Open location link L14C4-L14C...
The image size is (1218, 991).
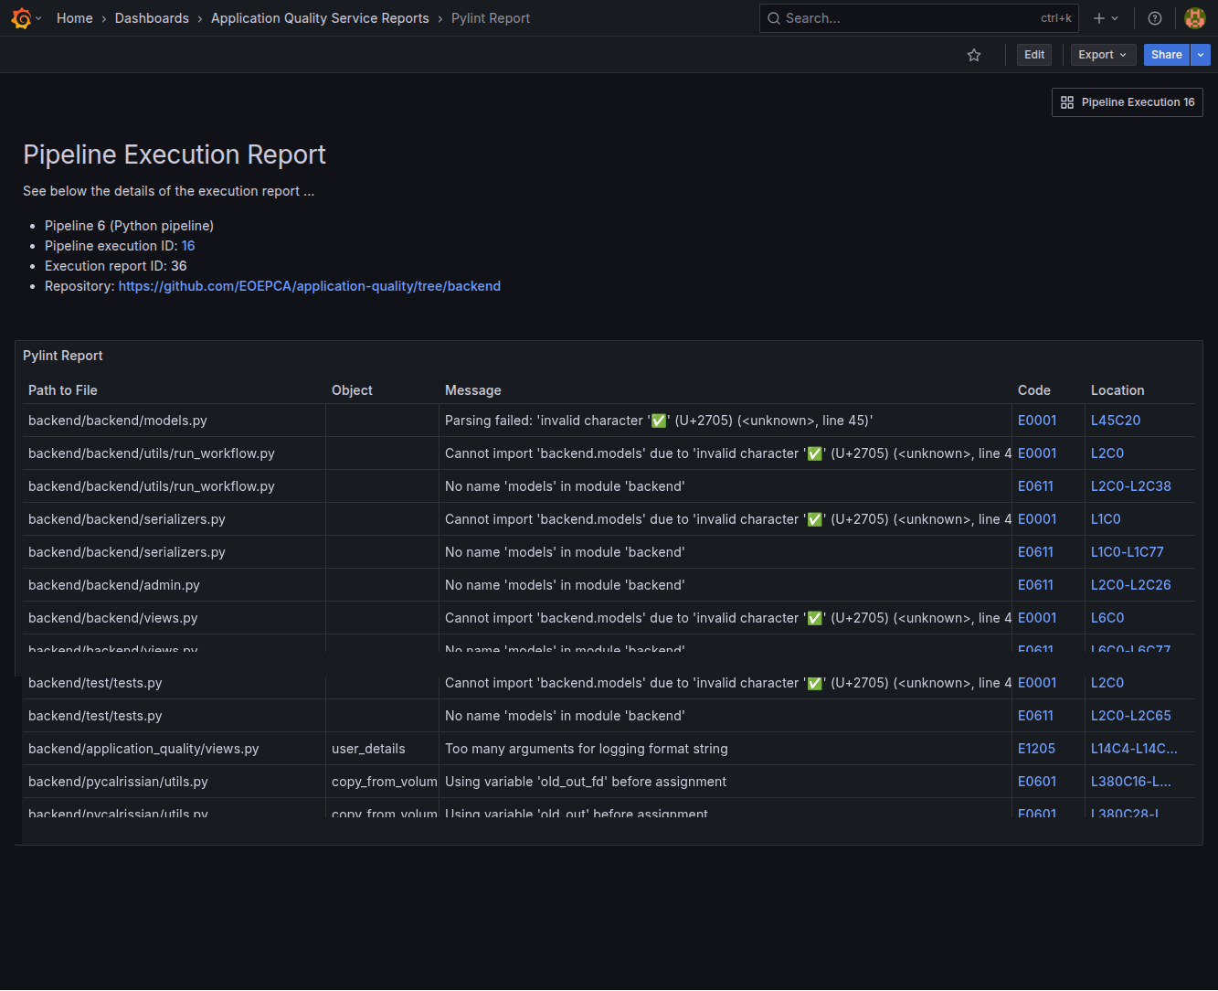point(1134,749)
